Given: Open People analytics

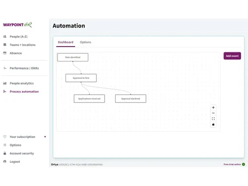Looking at the screenshot, I should [21, 83].
